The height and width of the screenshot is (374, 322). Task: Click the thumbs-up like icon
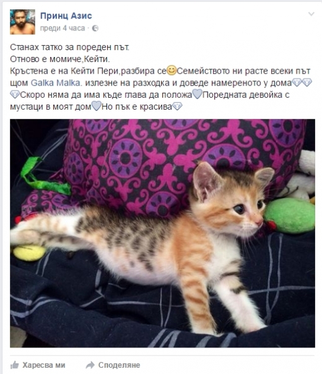14,365
